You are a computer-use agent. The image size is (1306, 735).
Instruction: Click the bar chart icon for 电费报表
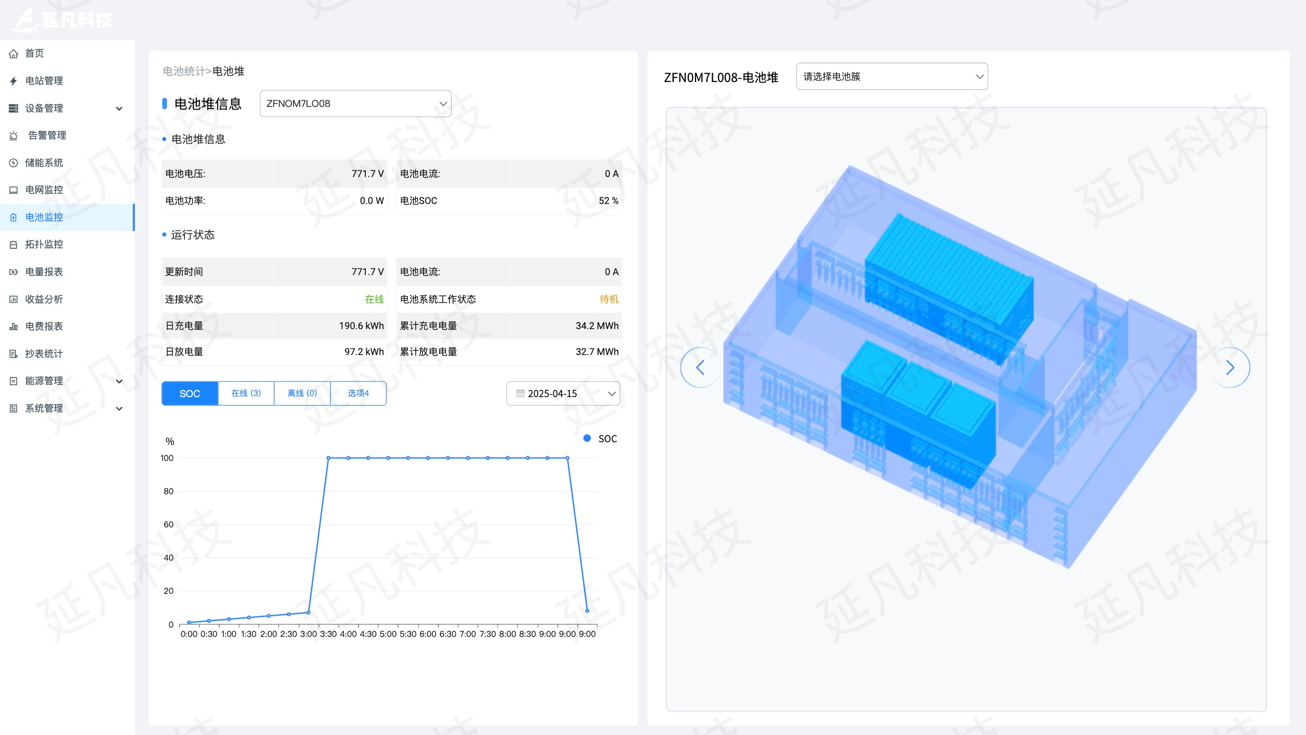click(x=14, y=326)
